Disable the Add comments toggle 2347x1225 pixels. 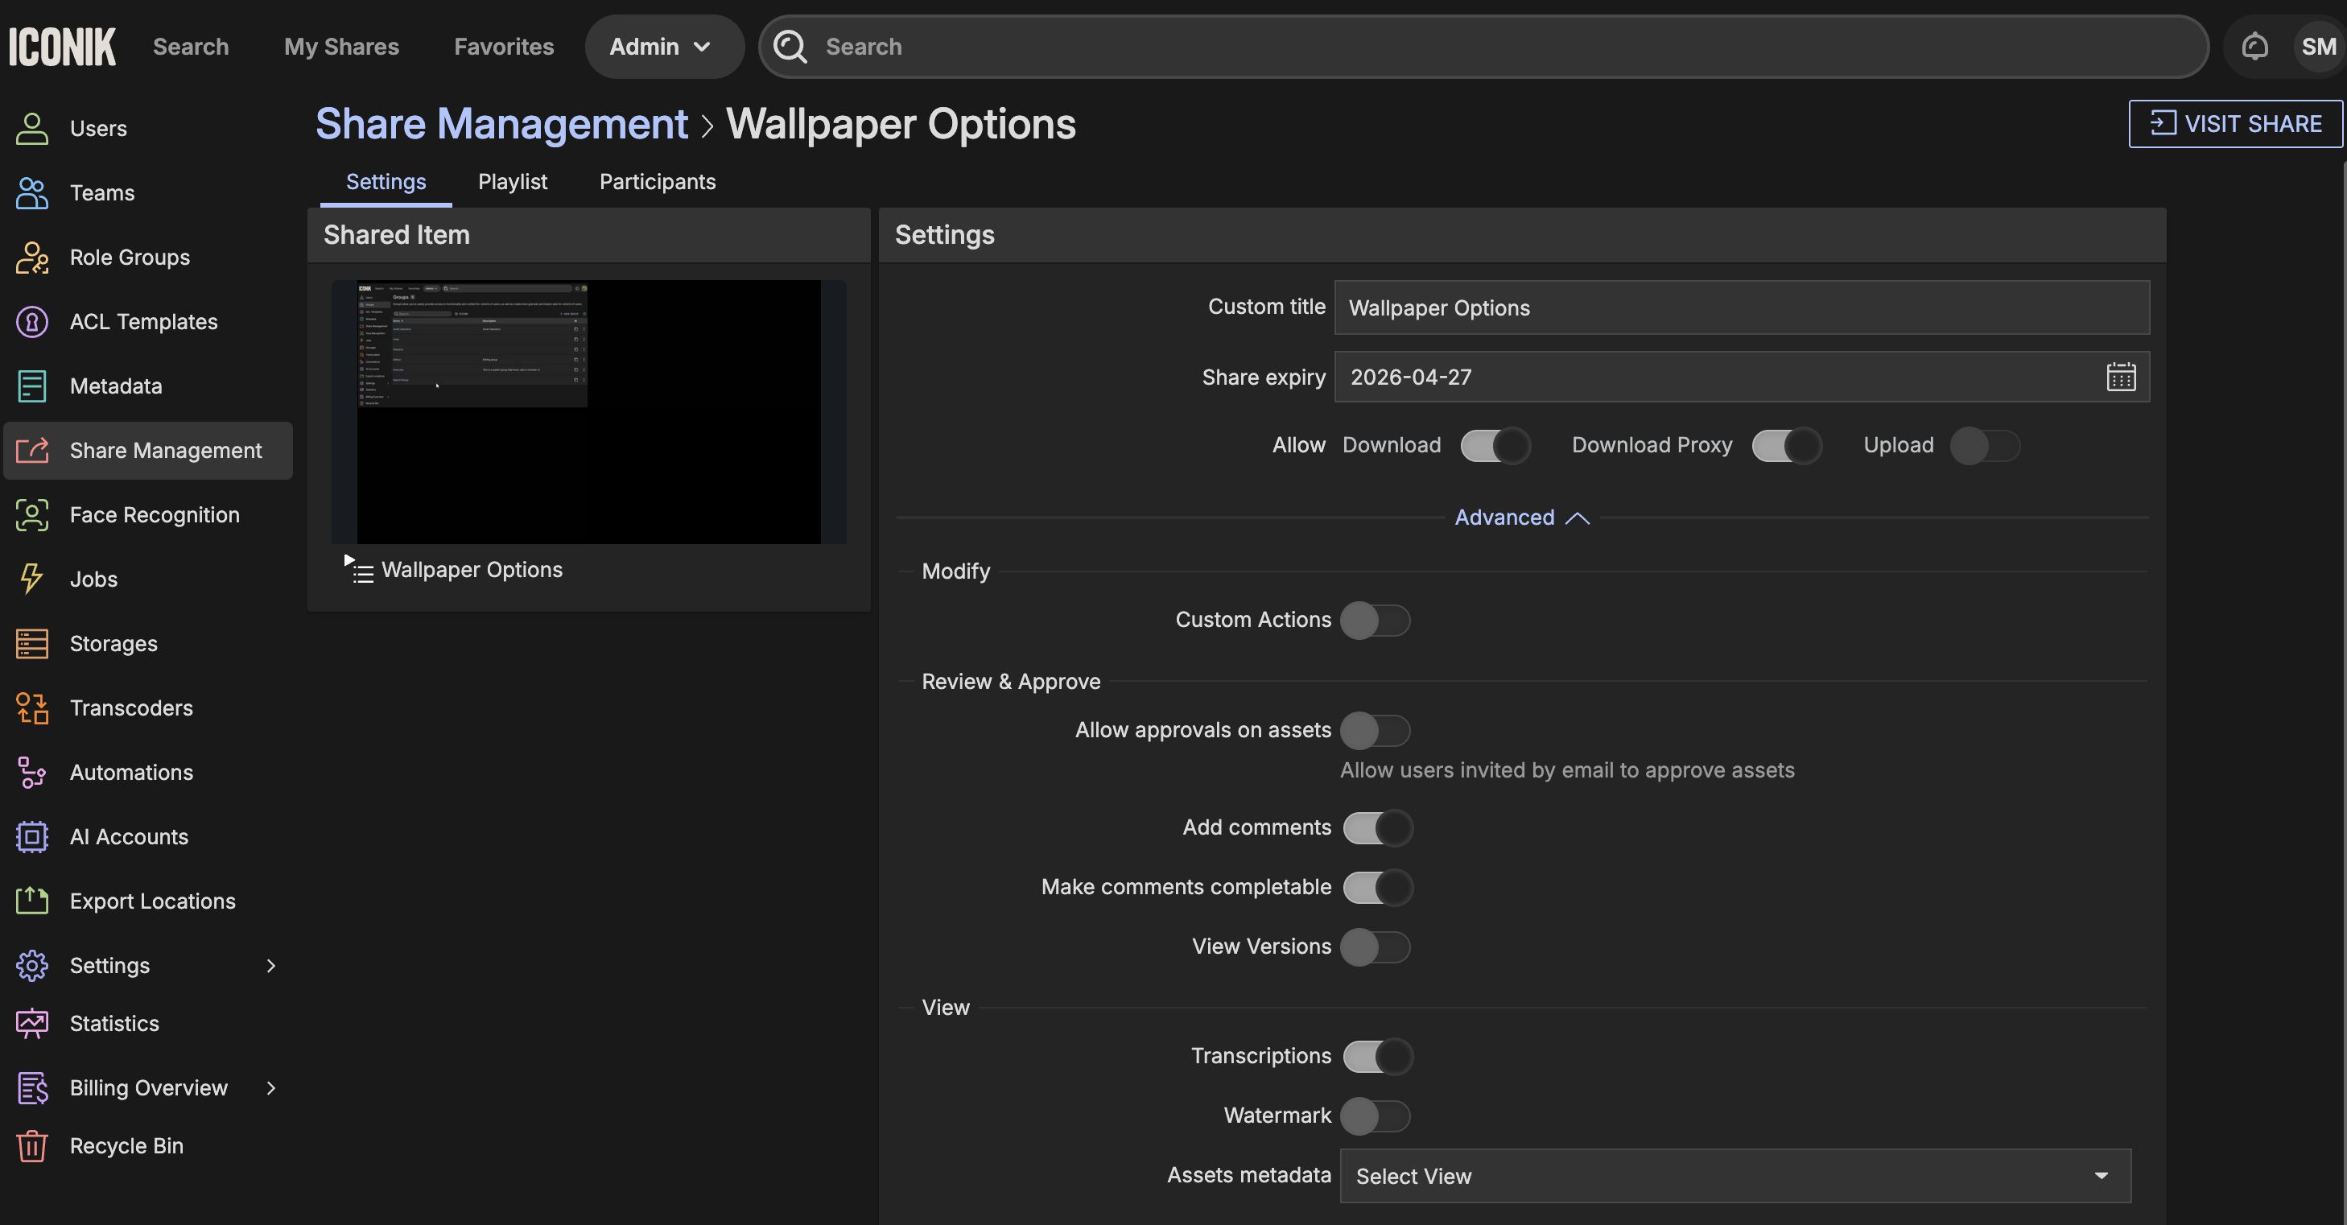pos(1376,828)
